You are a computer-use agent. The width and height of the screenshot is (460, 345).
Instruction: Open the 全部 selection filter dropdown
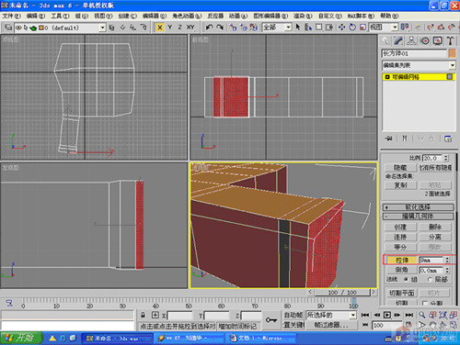[288, 28]
